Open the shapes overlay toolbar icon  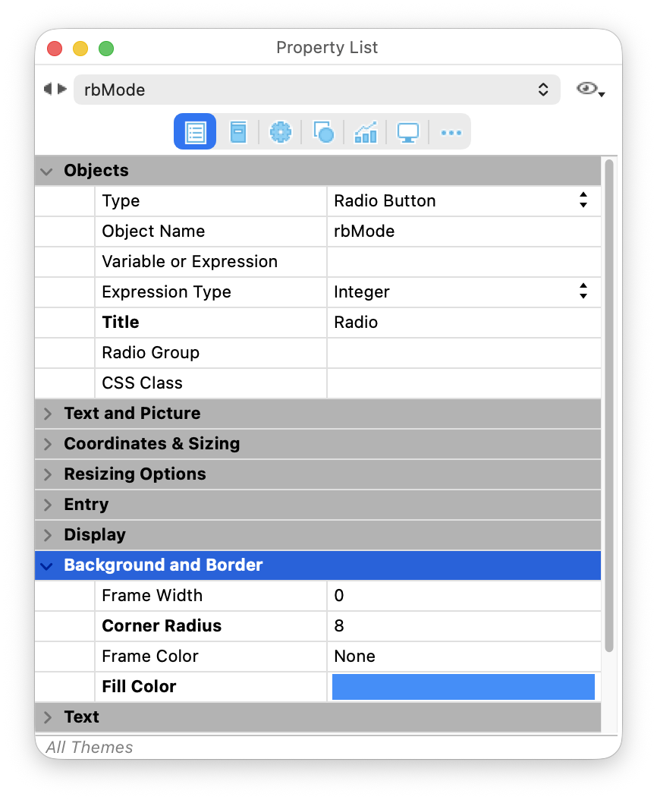(323, 132)
